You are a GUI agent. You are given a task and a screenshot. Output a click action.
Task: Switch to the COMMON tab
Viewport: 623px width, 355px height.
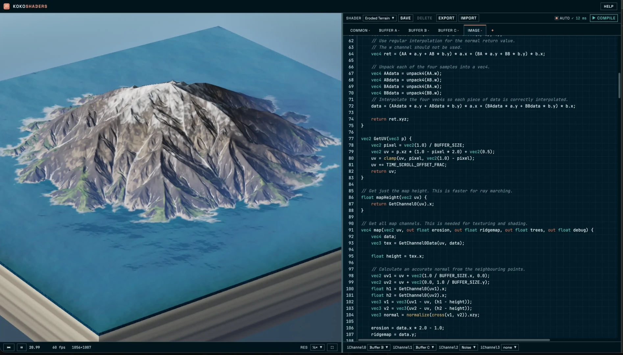(x=360, y=30)
